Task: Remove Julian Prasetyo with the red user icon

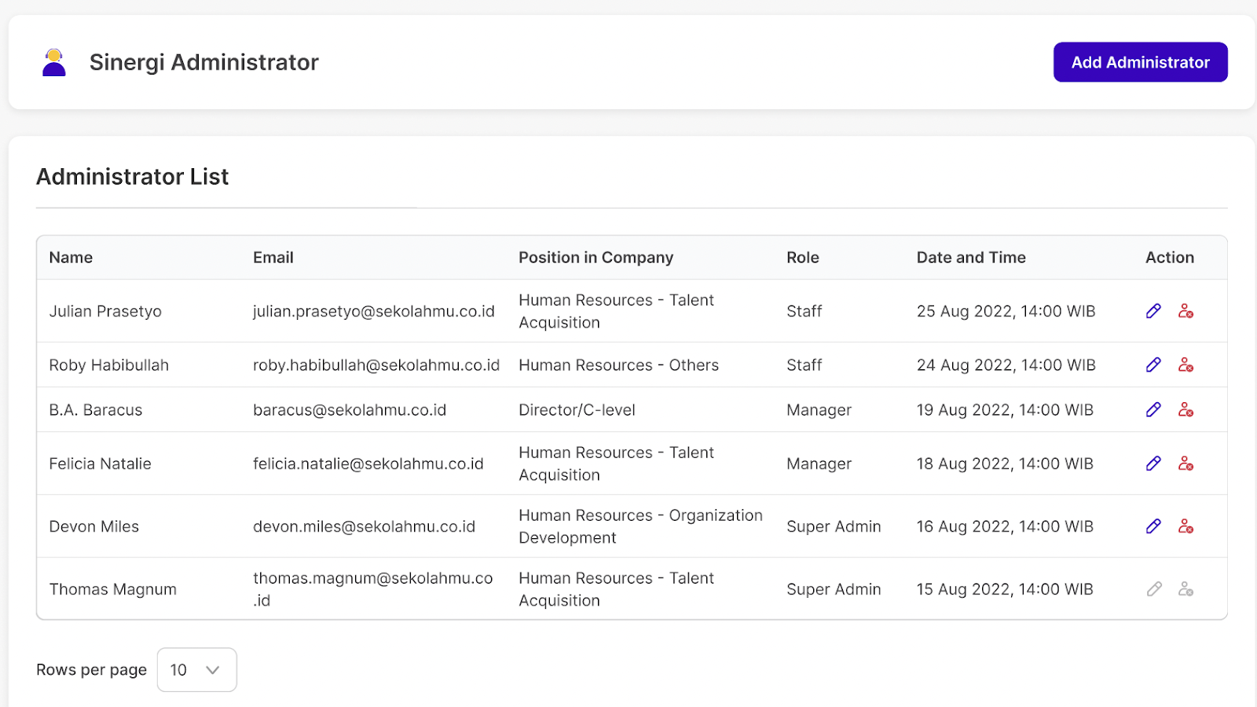Action: point(1186,311)
